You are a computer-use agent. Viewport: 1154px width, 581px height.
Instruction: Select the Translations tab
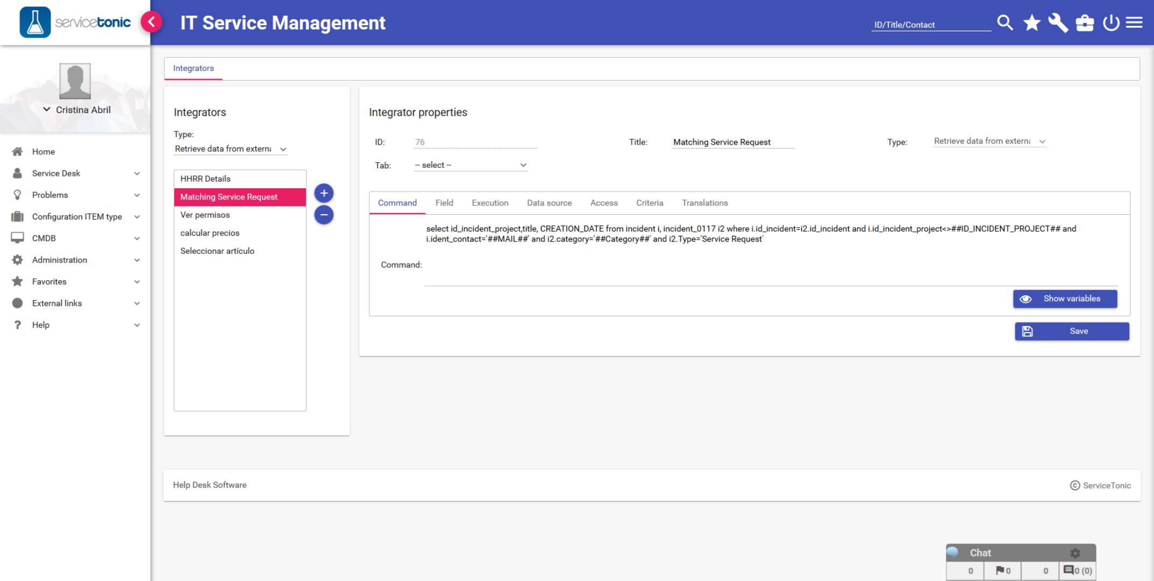click(x=704, y=203)
